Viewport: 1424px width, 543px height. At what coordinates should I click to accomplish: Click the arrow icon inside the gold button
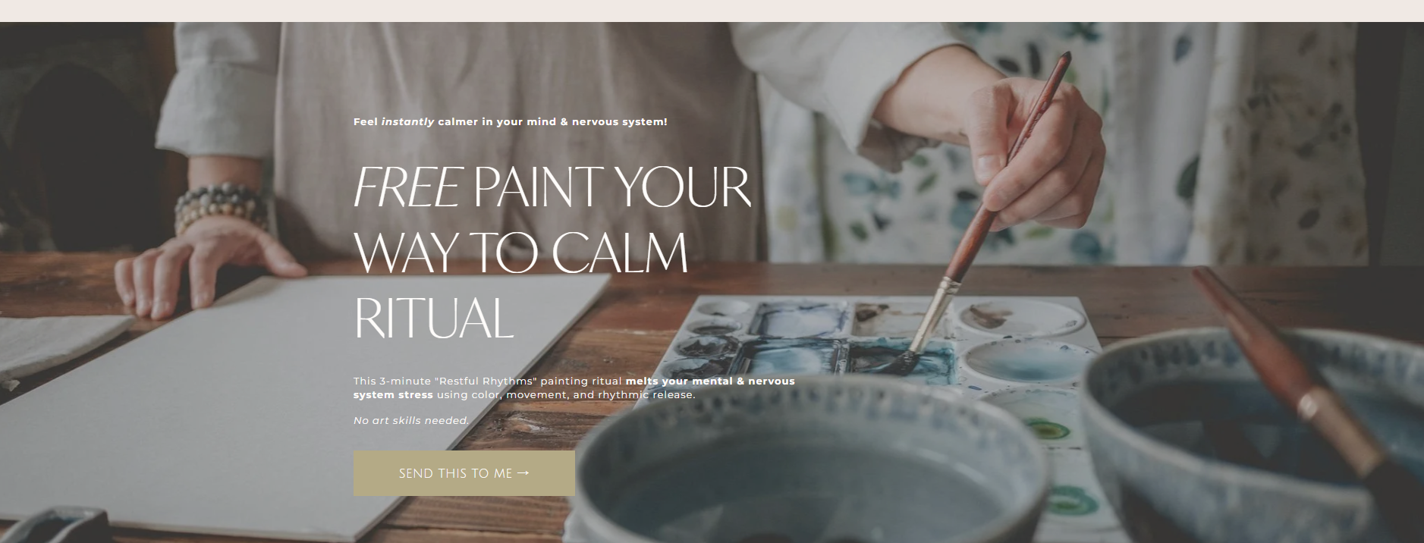[x=523, y=472]
